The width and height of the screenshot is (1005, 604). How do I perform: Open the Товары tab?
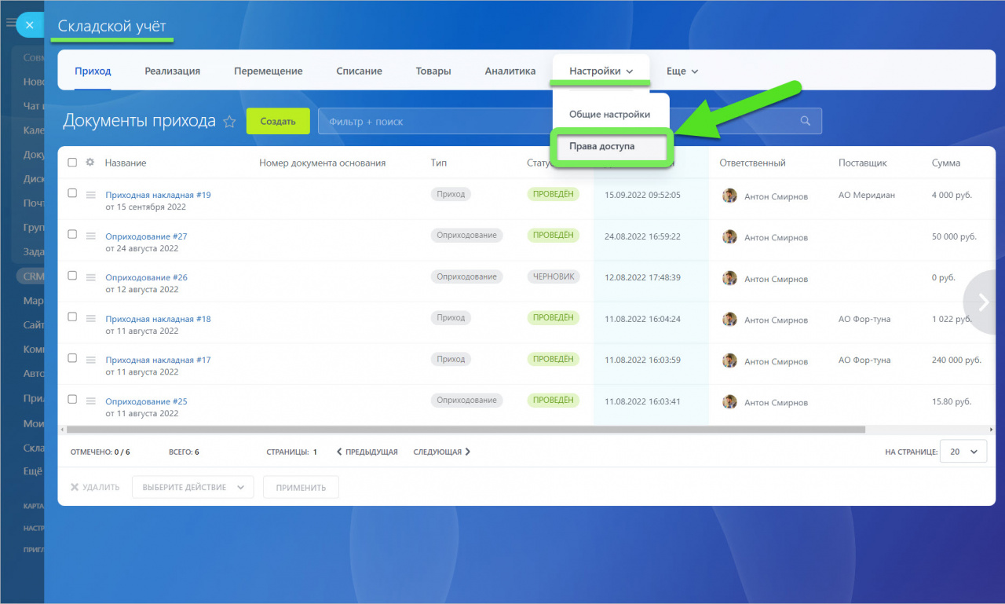433,71
